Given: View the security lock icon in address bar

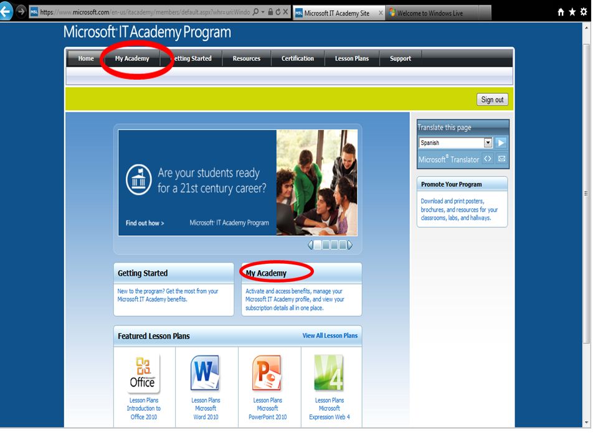Looking at the screenshot, I should click(x=270, y=12).
